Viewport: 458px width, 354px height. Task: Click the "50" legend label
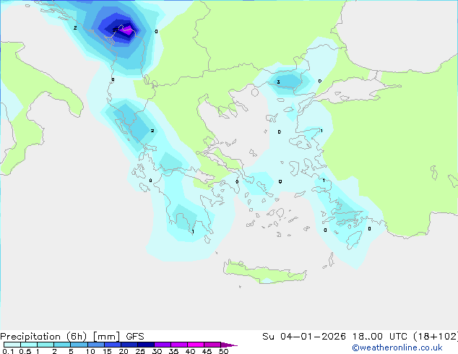tap(223, 351)
